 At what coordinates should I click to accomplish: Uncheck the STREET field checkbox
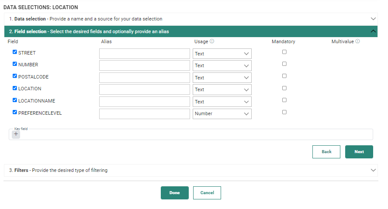pos(15,52)
